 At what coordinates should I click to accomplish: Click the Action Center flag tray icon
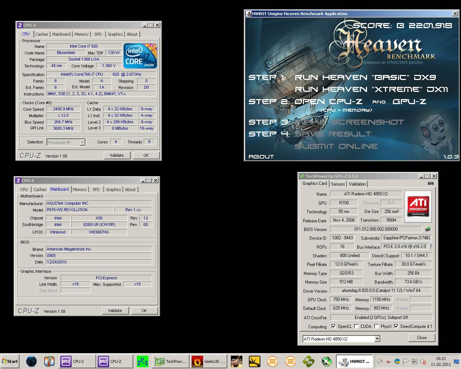pyautogui.click(x=406, y=361)
